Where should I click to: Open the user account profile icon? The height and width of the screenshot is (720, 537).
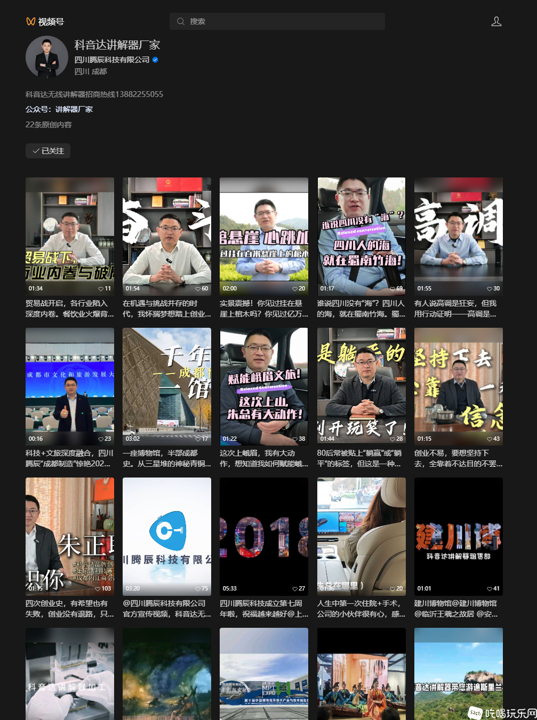tap(496, 21)
